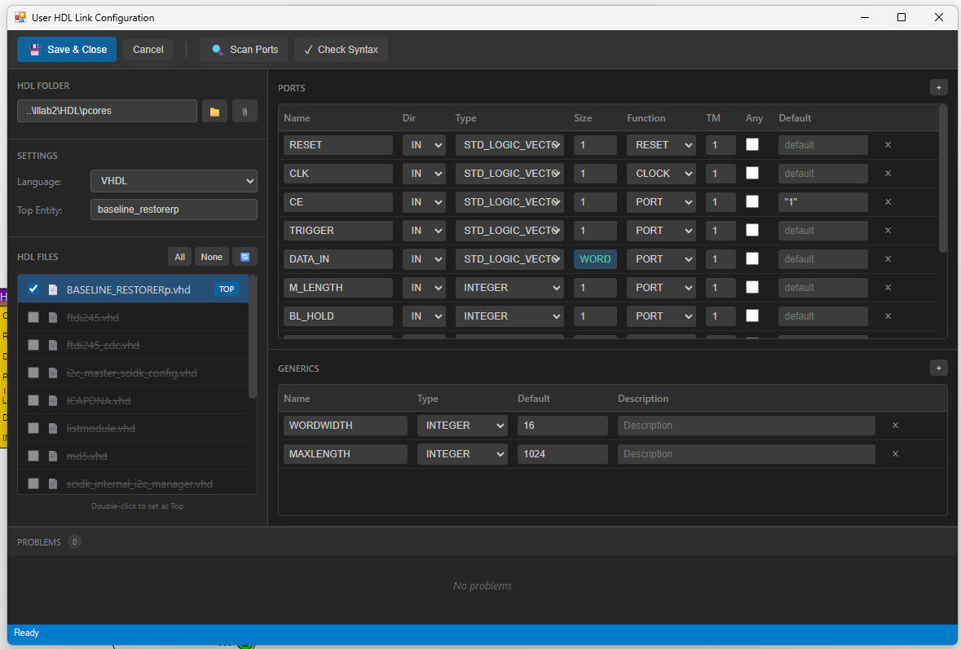
Task: Delete the DATA_IN port row
Action: pos(888,259)
